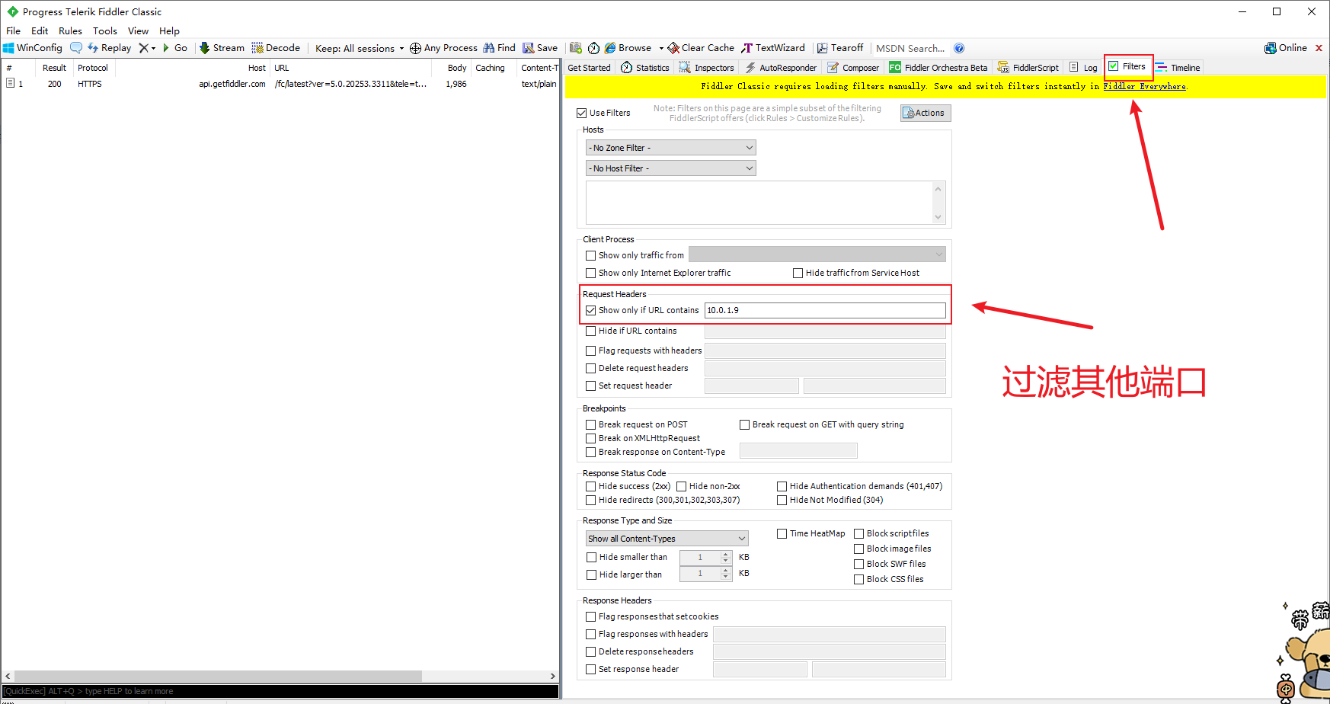The width and height of the screenshot is (1330, 704).
Task: Open the Show all Content-Types dropdown
Action: coord(667,539)
